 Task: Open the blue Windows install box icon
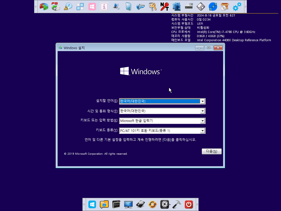pyautogui.click(x=128, y=7)
